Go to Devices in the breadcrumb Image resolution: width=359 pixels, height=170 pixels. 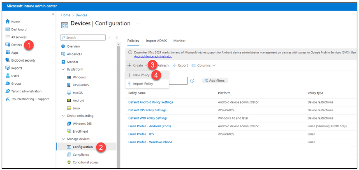81,15
